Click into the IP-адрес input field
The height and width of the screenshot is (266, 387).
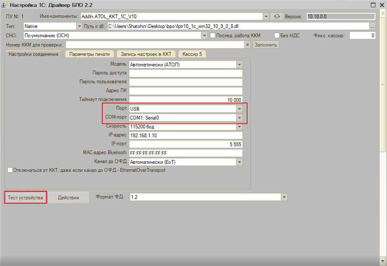coord(186,136)
